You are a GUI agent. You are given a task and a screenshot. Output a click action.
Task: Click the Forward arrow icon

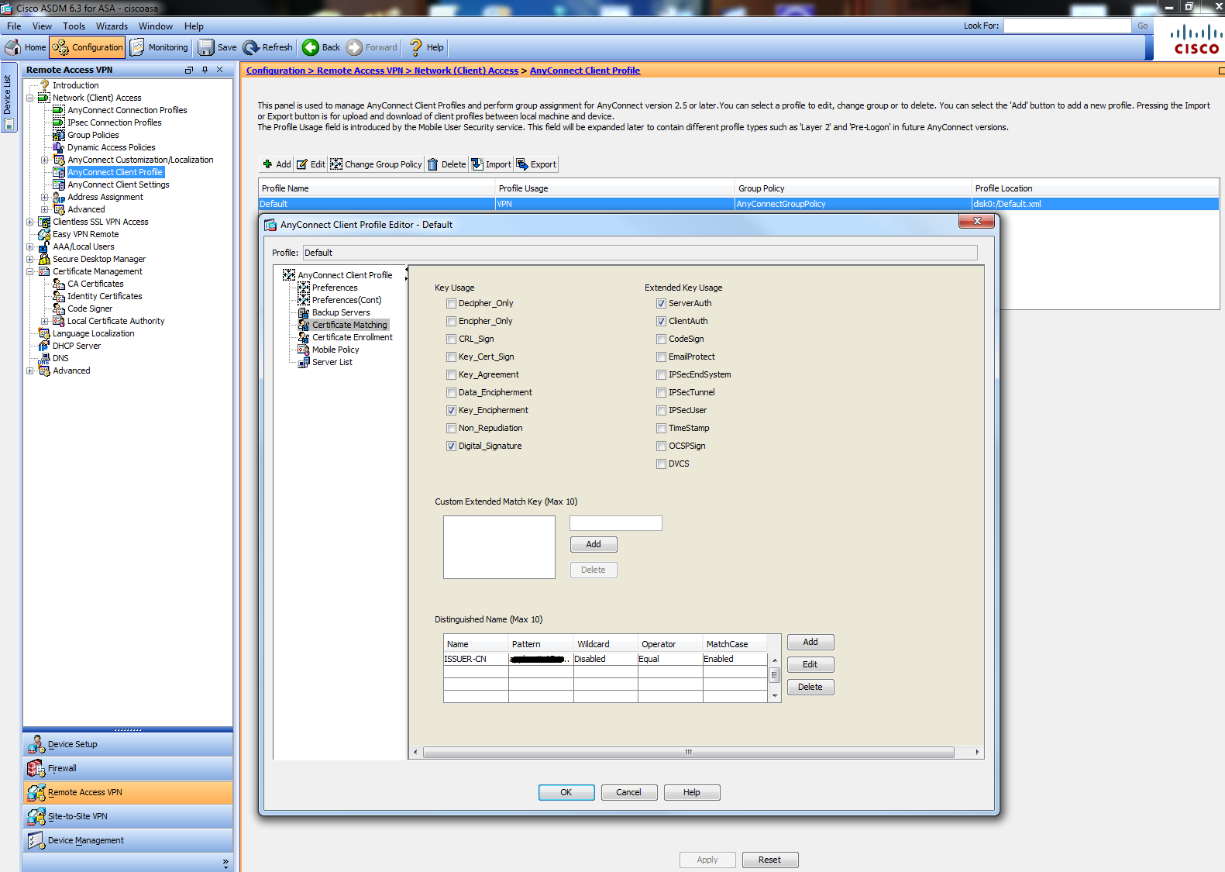click(x=354, y=47)
